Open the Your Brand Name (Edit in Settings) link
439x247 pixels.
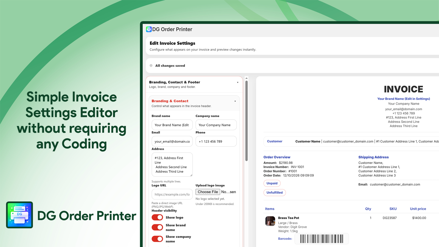(x=403, y=99)
